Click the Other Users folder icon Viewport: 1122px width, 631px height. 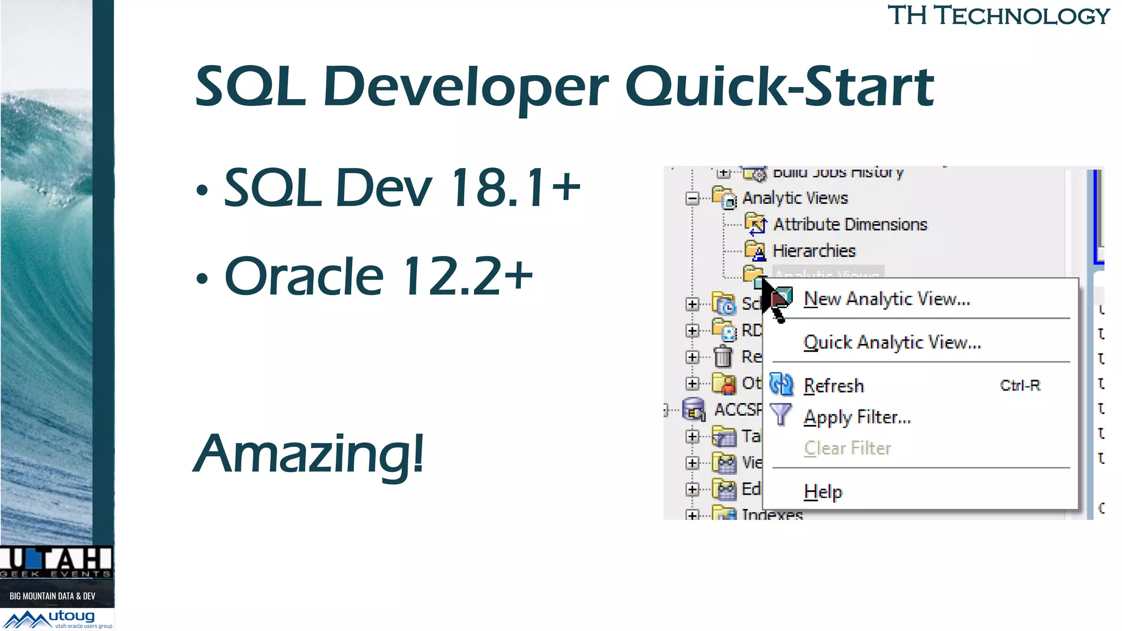pos(724,383)
